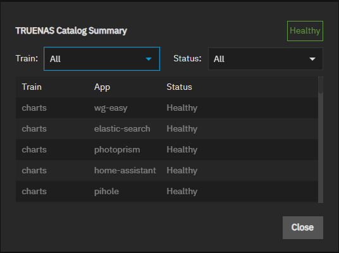Select the photoprism app cell
The width and height of the screenshot is (339, 253).
click(117, 150)
